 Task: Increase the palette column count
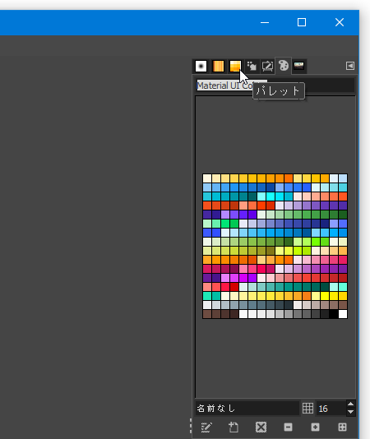click(350, 404)
